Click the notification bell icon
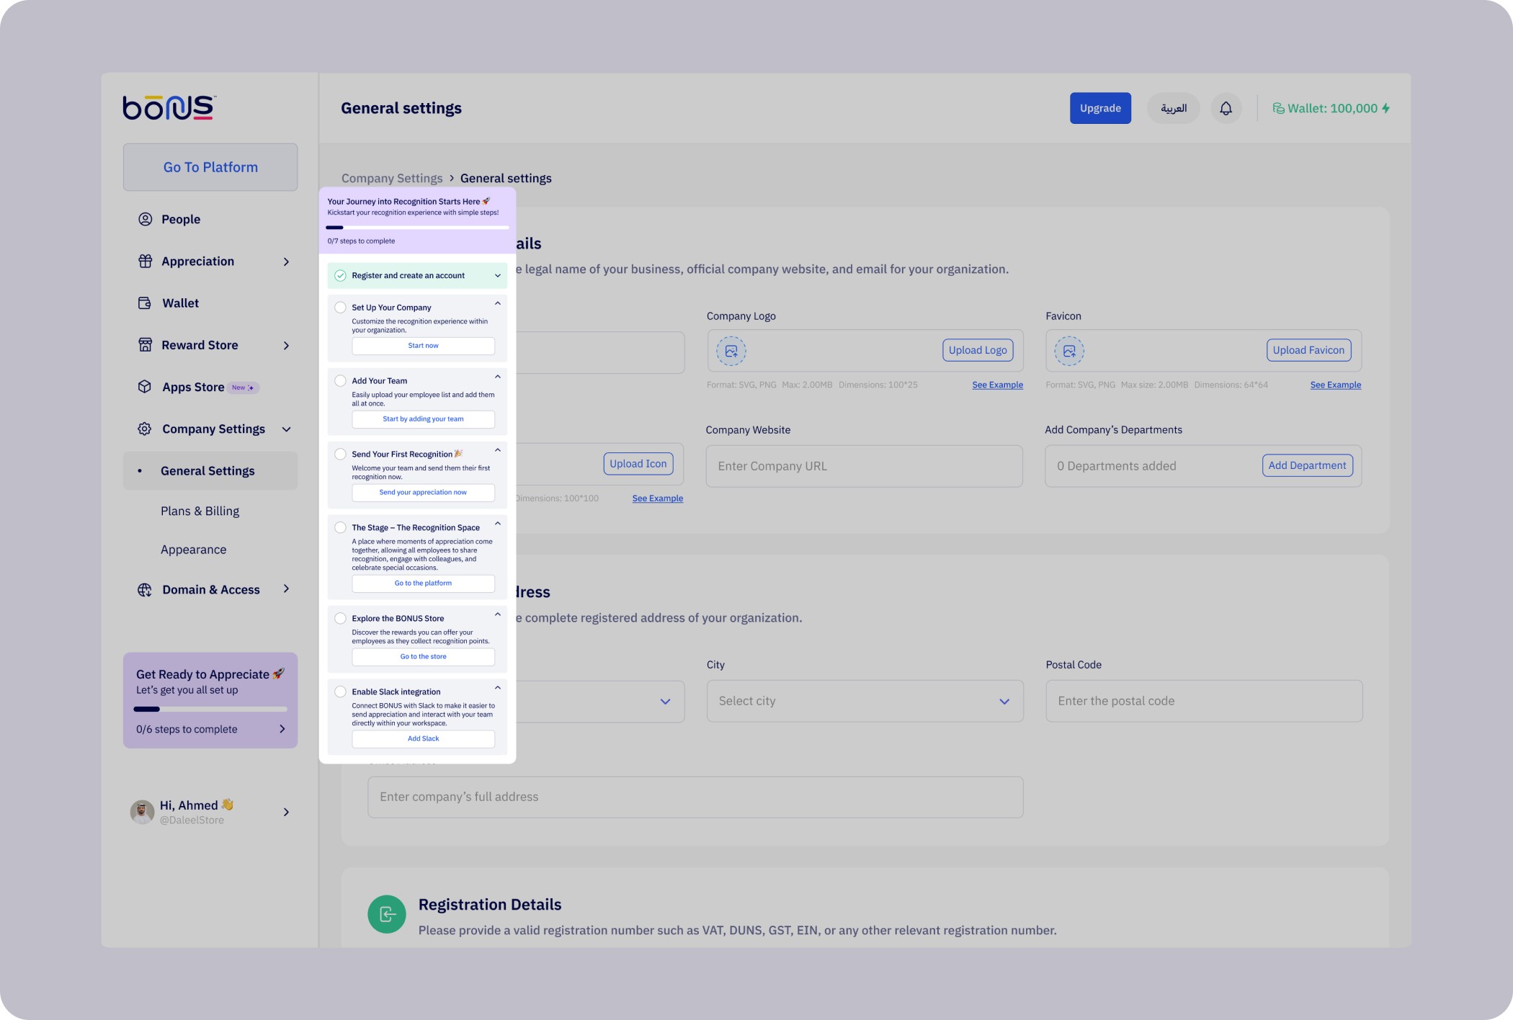This screenshot has height=1020, width=1513. (x=1226, y=108)
